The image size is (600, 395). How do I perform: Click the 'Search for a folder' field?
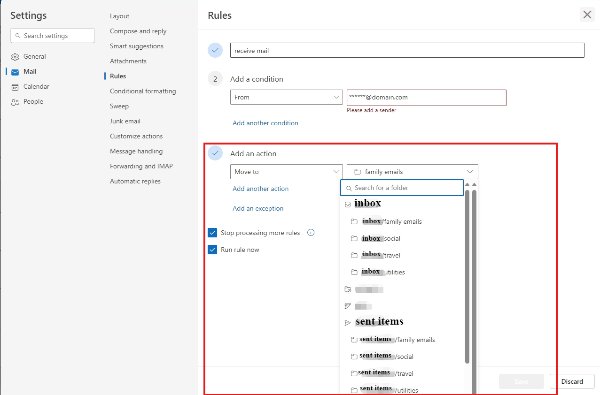[402, 188]
